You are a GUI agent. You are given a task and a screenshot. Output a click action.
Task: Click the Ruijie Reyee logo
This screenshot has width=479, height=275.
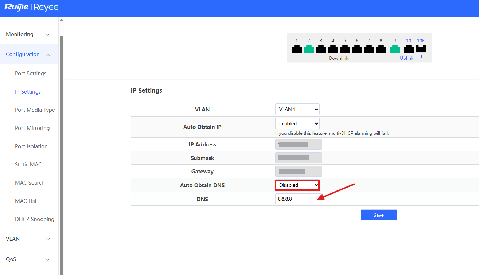click(31, 8)
